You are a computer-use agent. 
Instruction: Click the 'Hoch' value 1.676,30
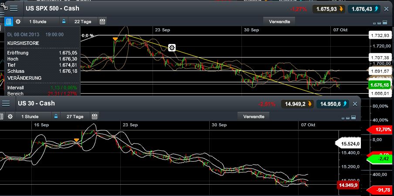(68, 59)
